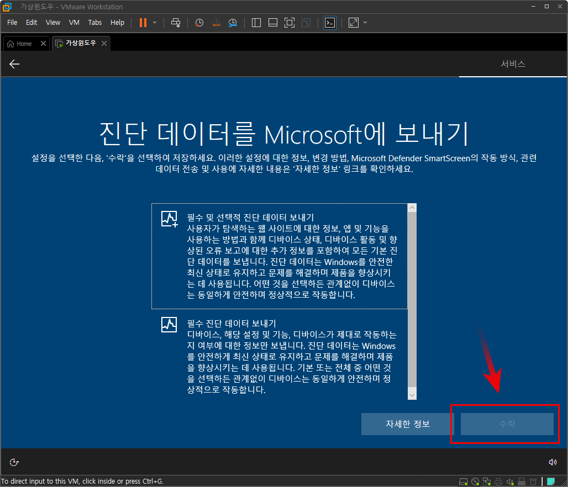Click the printer status icon
568x487 pixels.
click(498, 481)
